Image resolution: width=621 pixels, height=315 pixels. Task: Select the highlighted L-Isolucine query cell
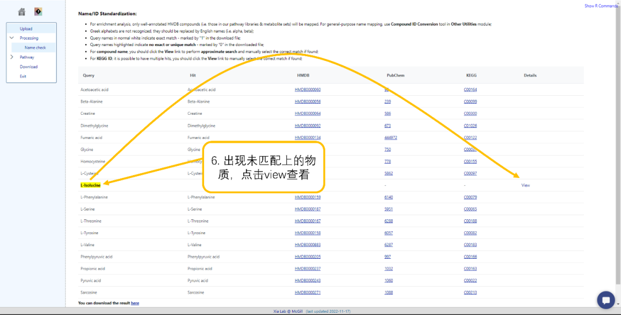(x=90, y=185)
